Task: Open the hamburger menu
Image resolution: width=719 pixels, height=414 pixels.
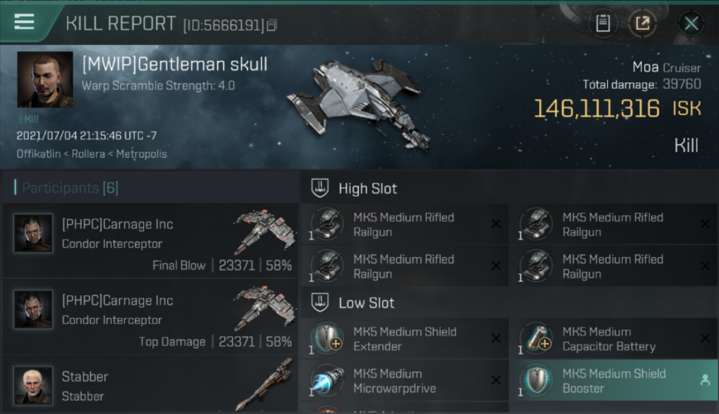Action: (24, 22)
